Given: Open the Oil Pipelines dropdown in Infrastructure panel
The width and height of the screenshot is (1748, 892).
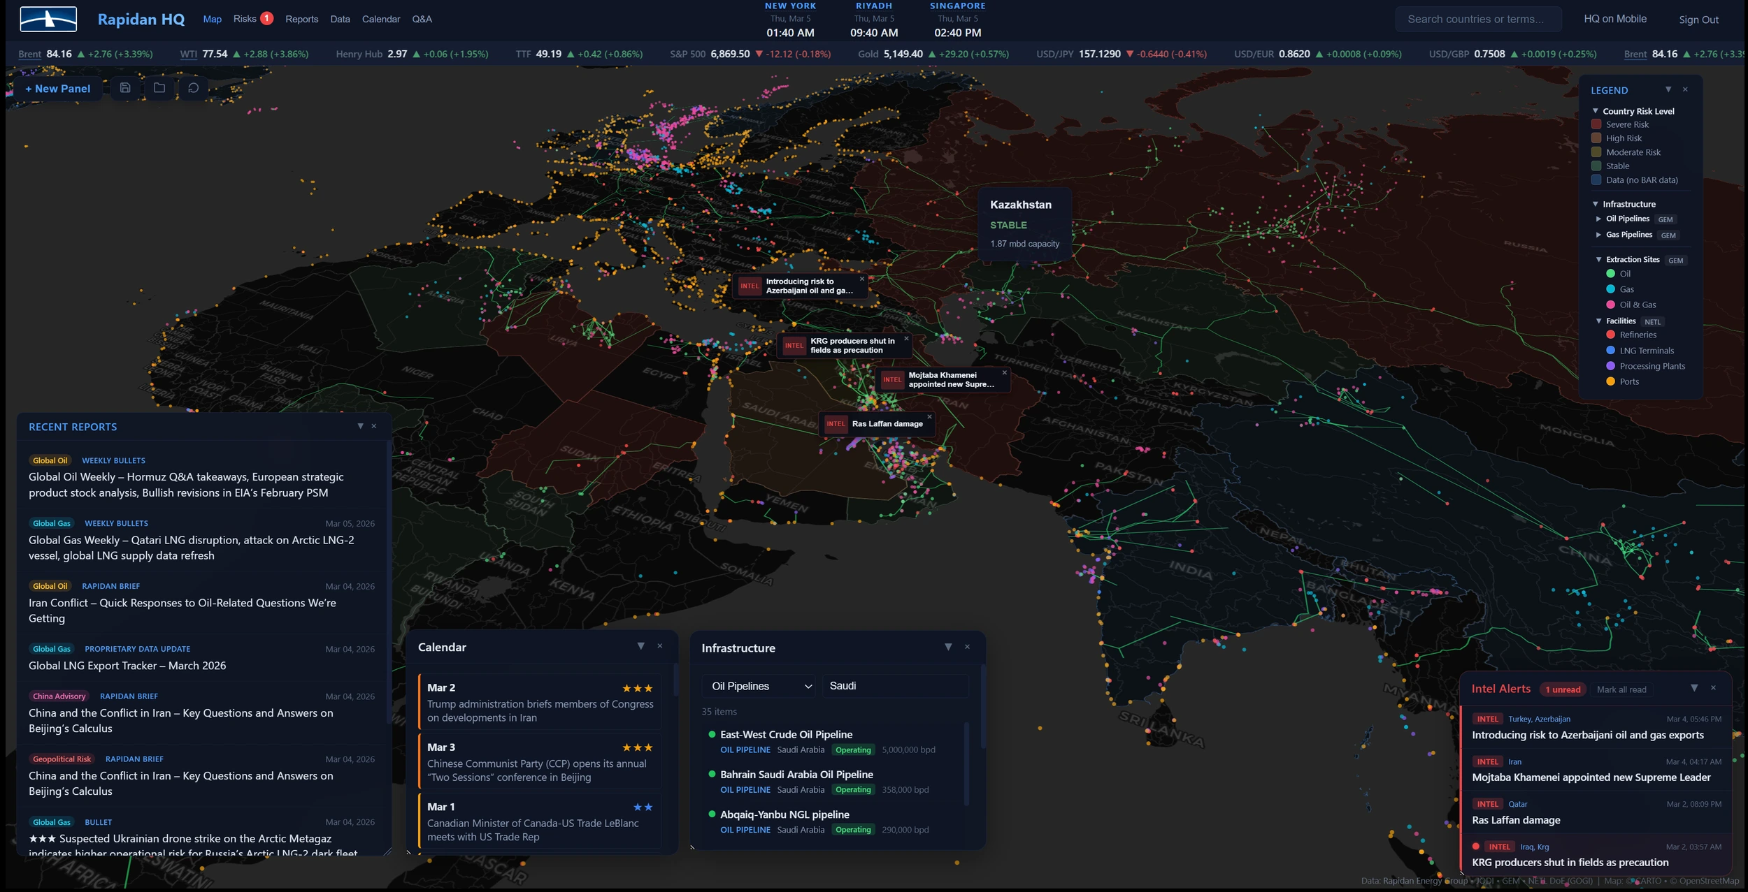Looking at the screenshot, I should point(758,686).
